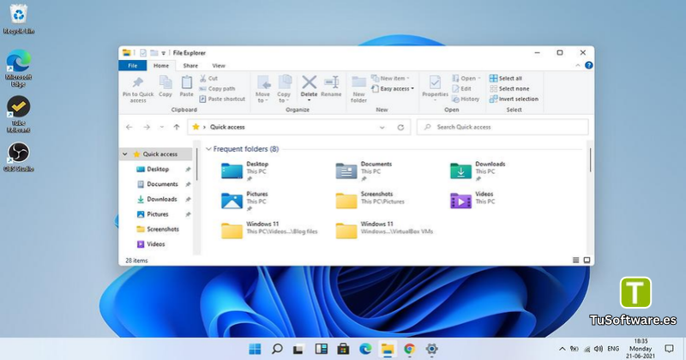Click Copy path in Clipboard group
The image size is (686, 360).
pyautogui.click(x=217, y=89)
